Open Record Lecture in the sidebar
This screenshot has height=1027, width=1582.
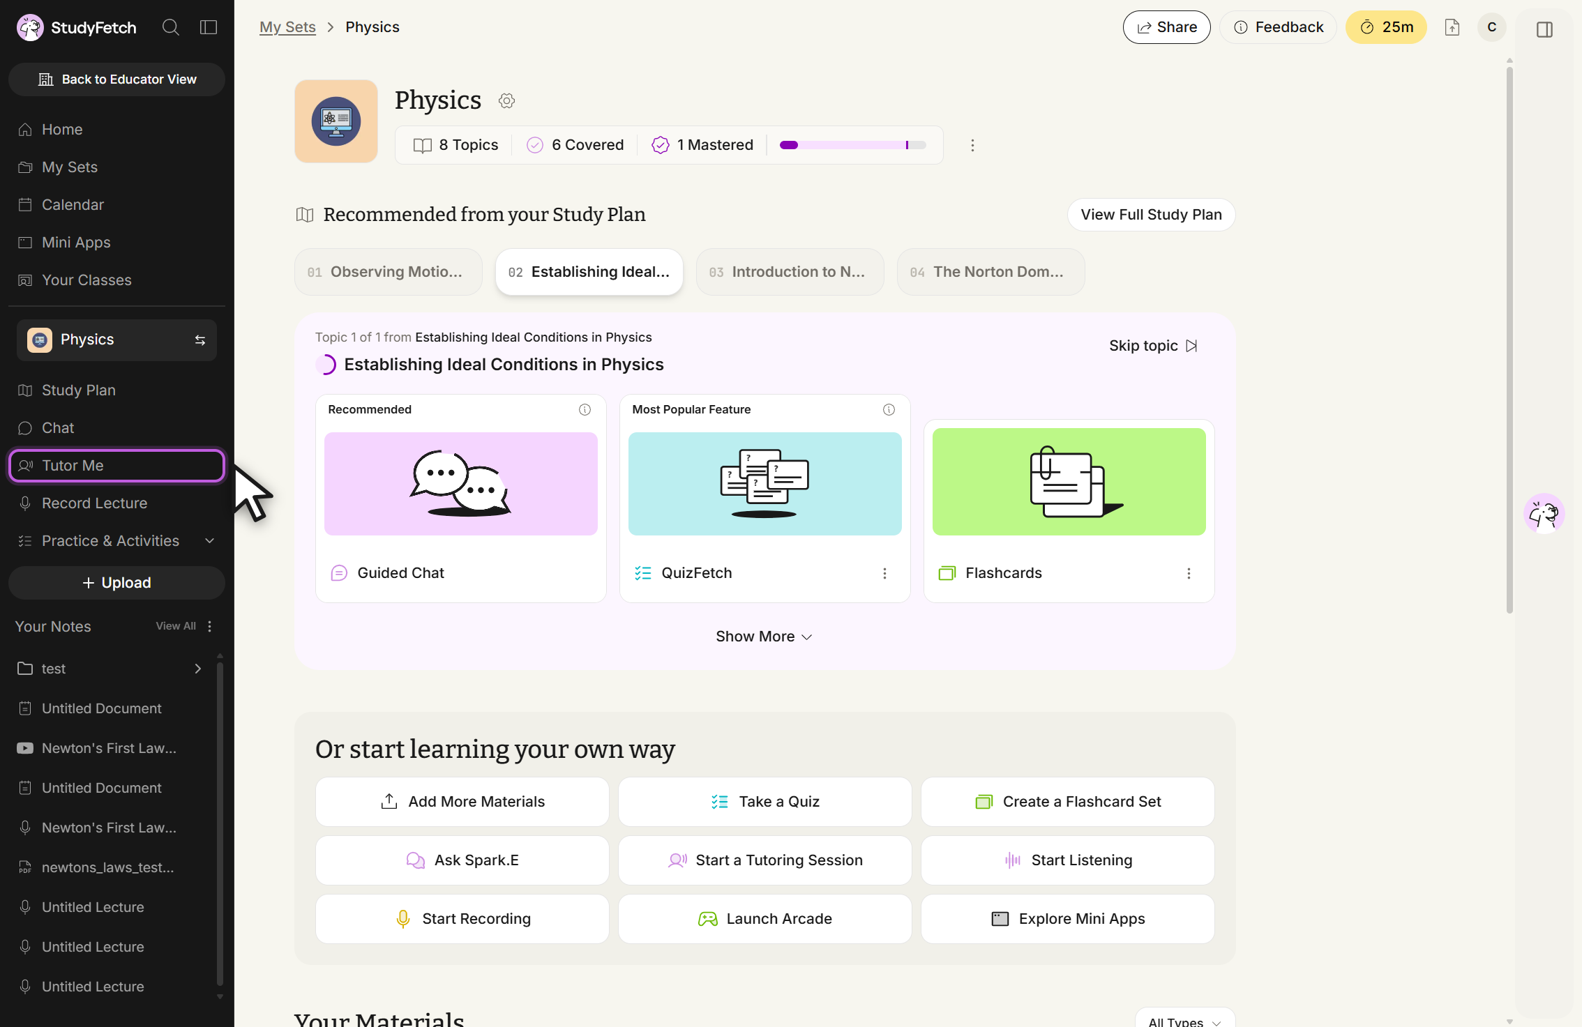pos(116,503)
